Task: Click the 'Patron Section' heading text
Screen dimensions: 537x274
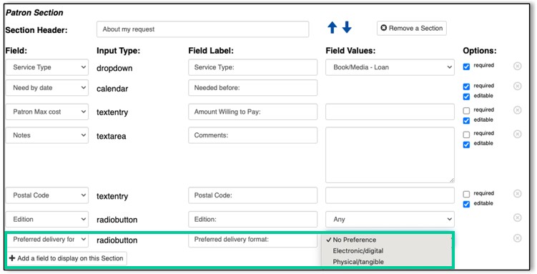Action: coord(34,13)
